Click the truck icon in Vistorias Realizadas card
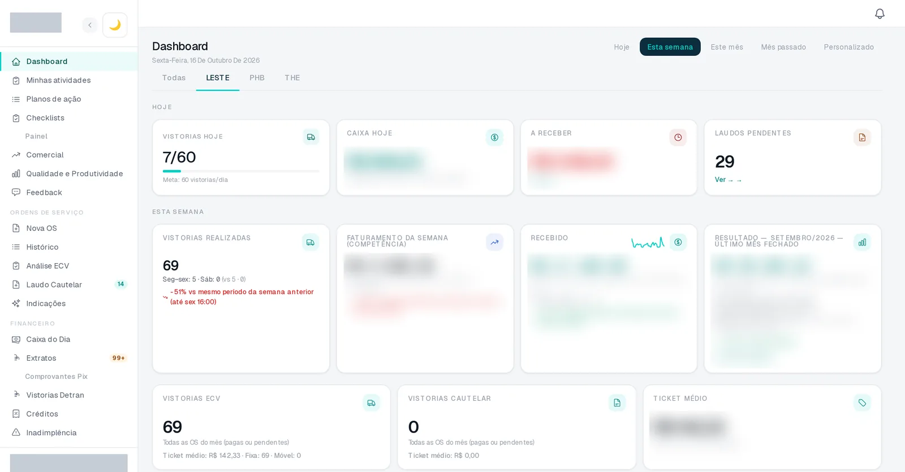Image resolution: width=905 pixels, height=472 pixels. click(x=311, y=242)
